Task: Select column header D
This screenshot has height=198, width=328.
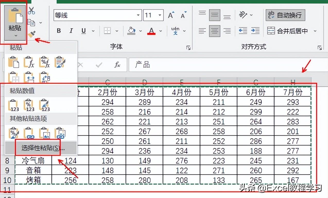Action: coord(144,82)
